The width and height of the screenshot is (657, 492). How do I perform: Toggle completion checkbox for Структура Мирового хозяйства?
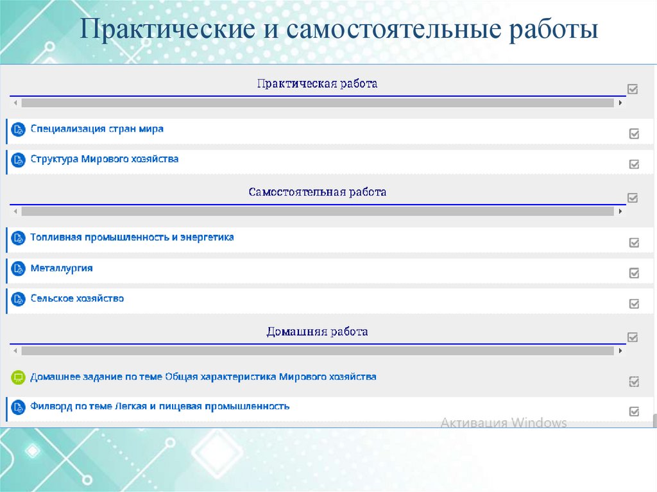tap(634, 164)
